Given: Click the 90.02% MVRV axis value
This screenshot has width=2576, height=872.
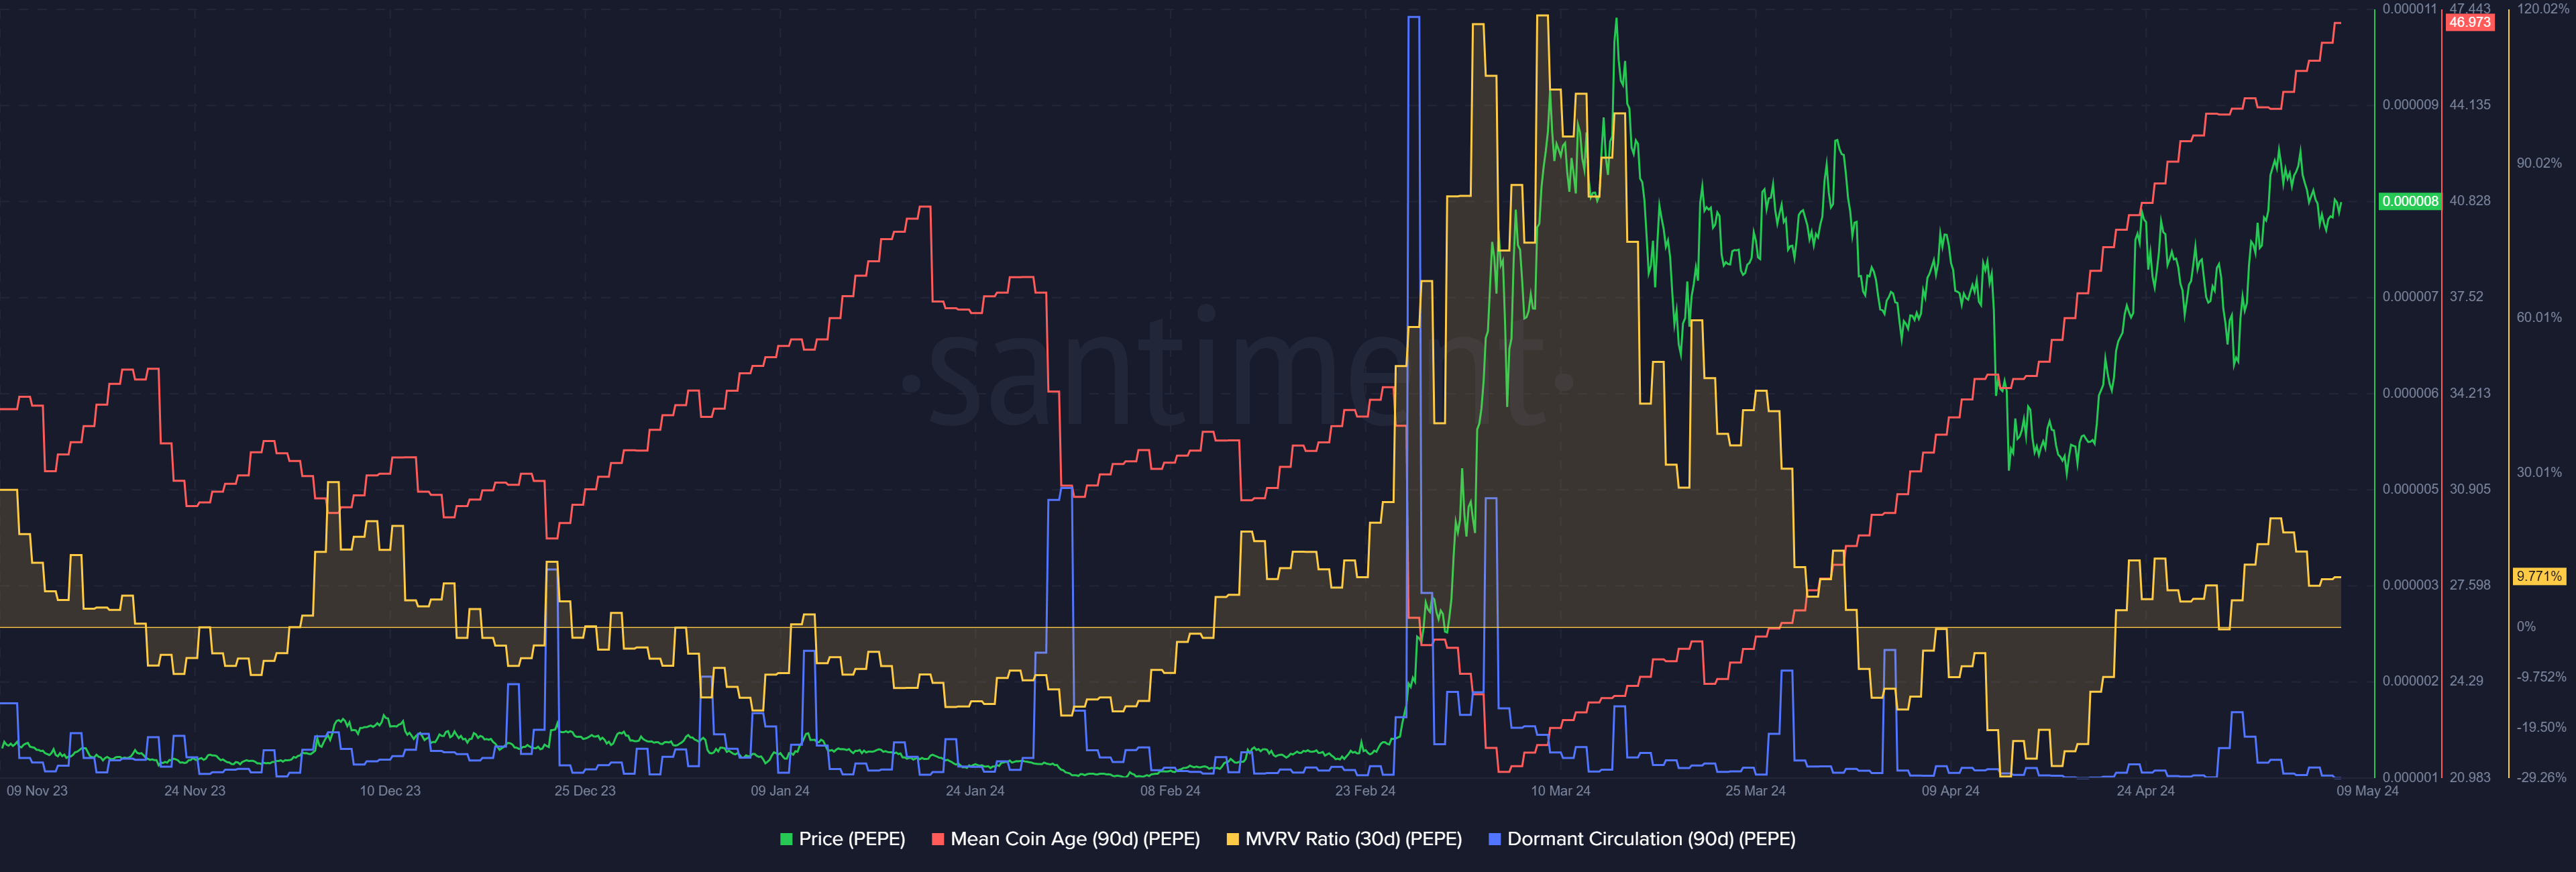Looking at the screenshot, I should click(2540, 163).
